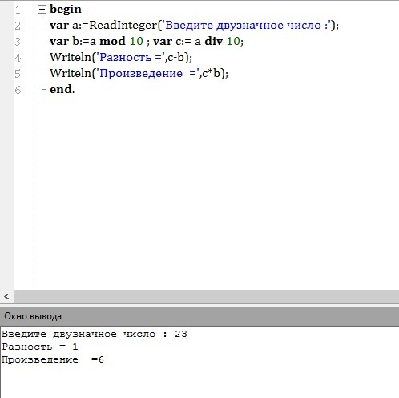
Task: Click line number 2 in gutter
Action: pos(18,26)
